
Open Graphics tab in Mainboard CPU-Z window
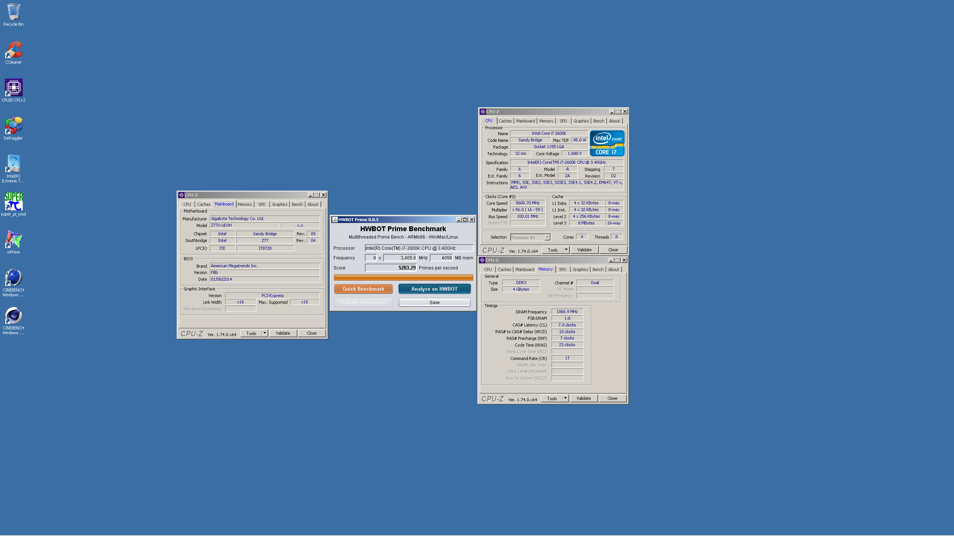click(279, 204)
